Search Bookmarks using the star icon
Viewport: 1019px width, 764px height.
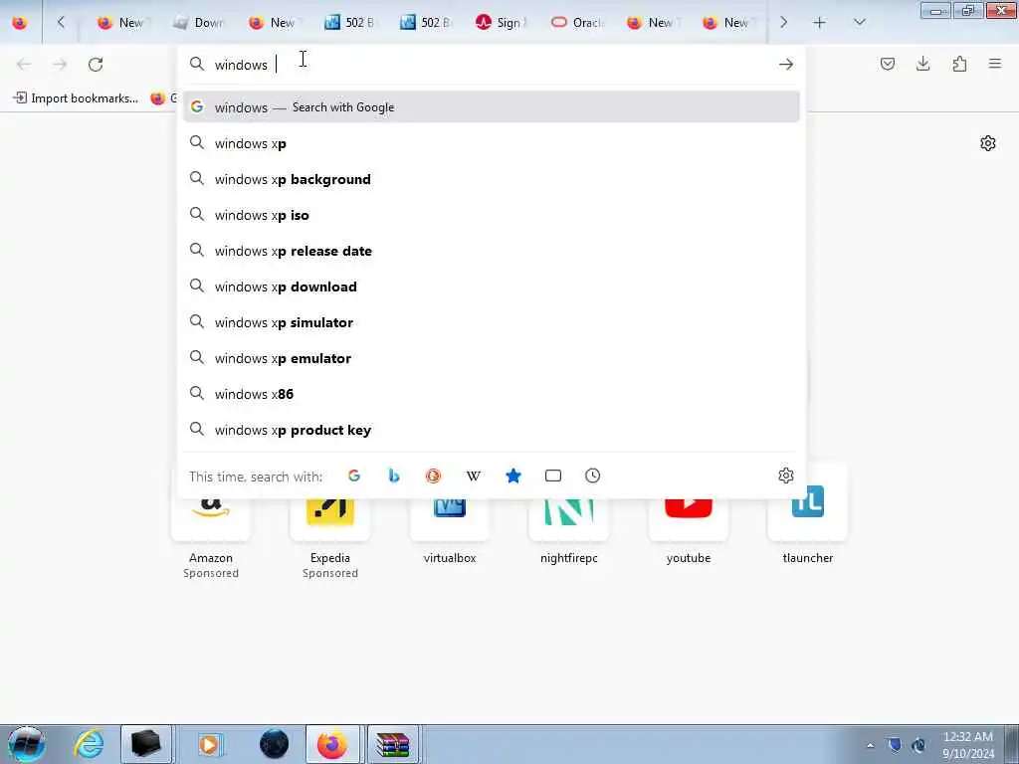(513, 476)
